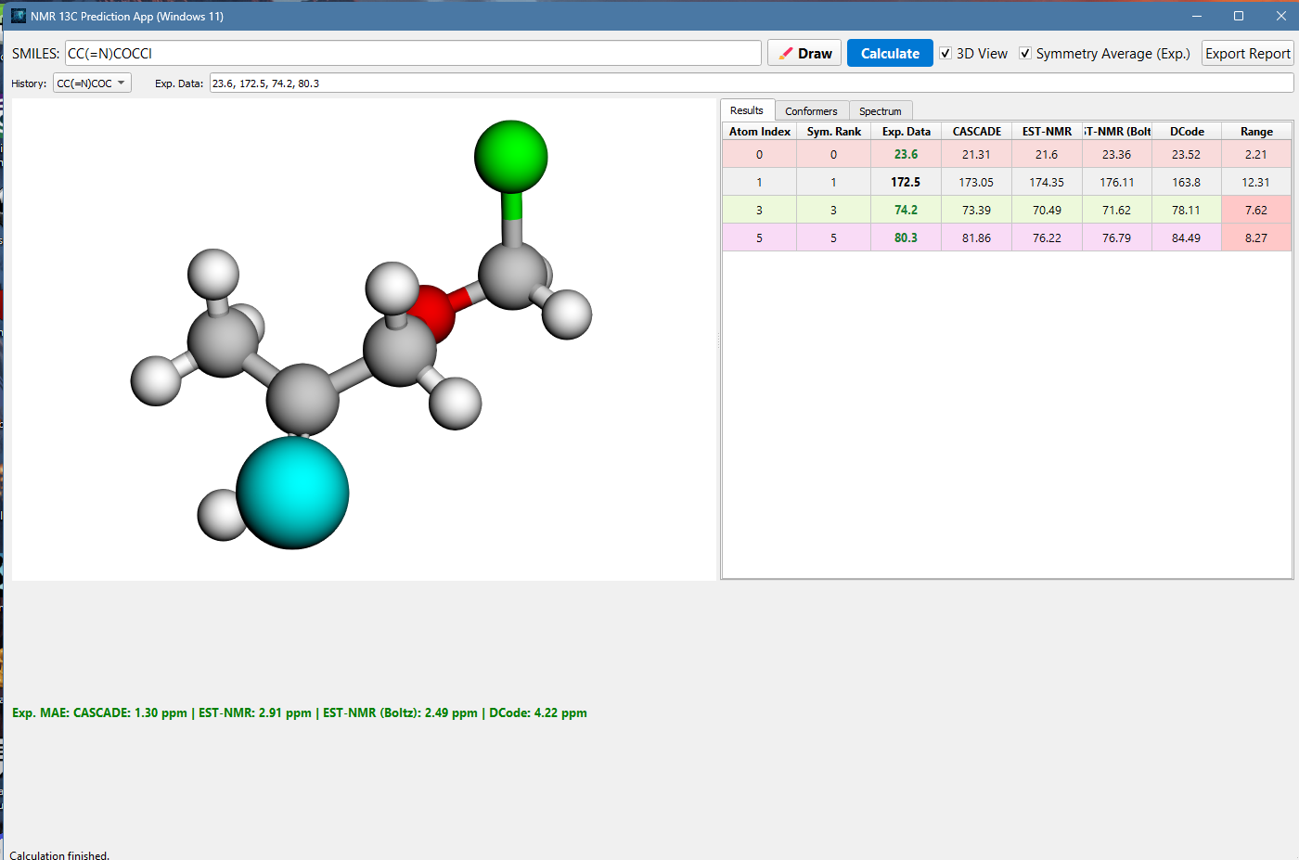Maximize the NMR Prediction App window
The height and width of the screenshot is (860, 1299).
click(1239, 16)
